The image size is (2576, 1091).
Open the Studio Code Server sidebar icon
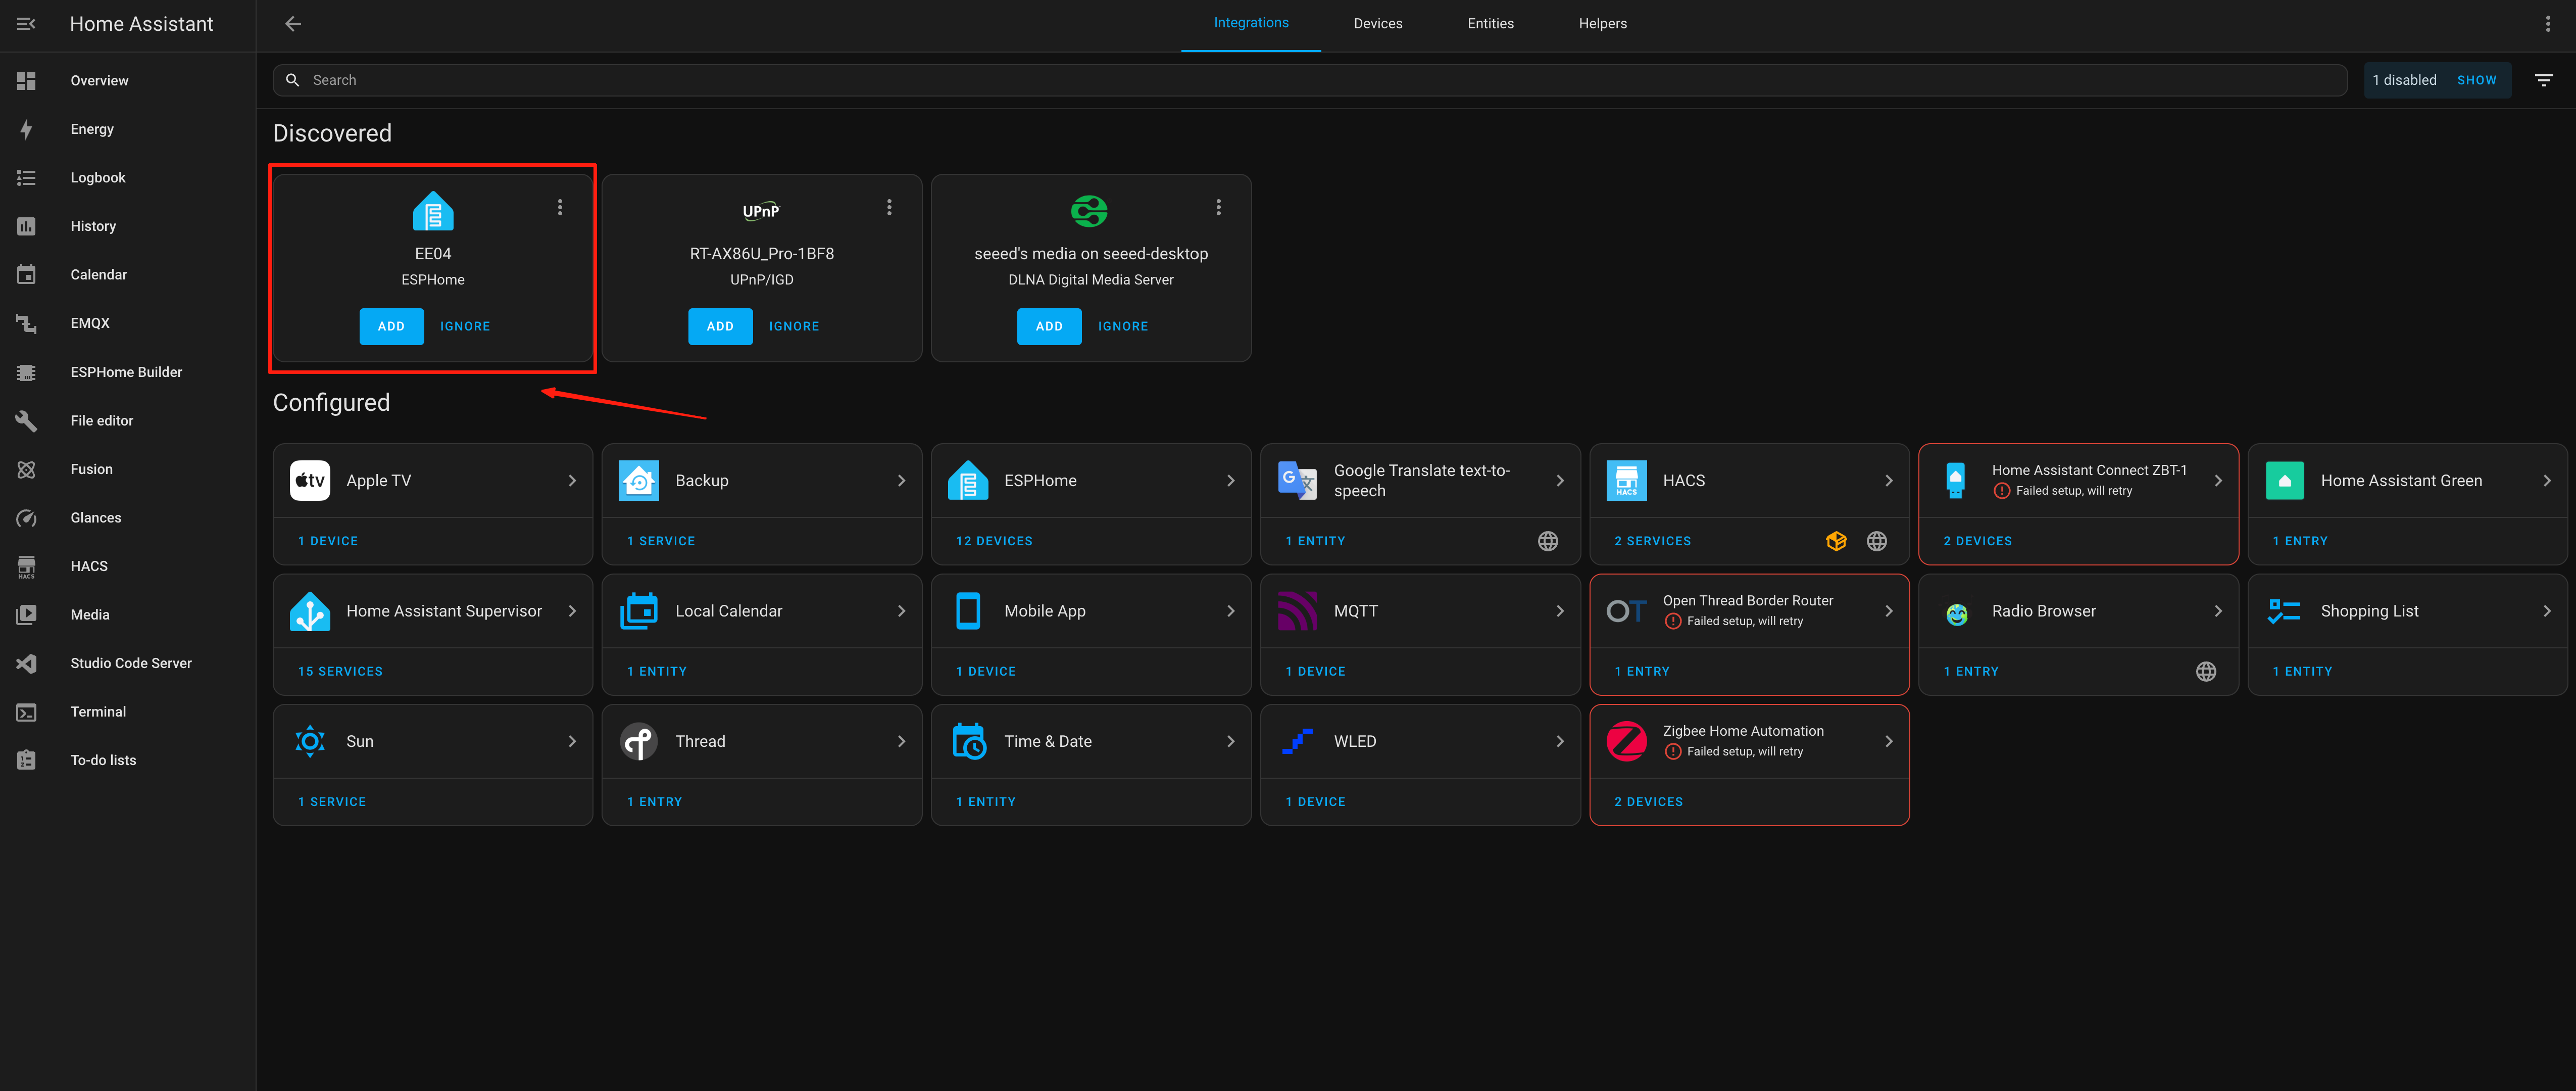click(x=26, y=663)
